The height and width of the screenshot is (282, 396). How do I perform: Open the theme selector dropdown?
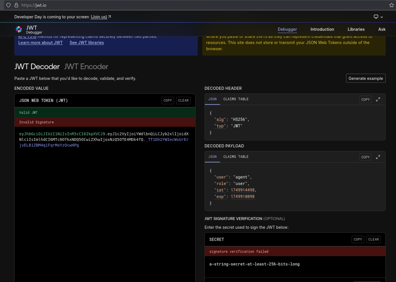(378, 17)
